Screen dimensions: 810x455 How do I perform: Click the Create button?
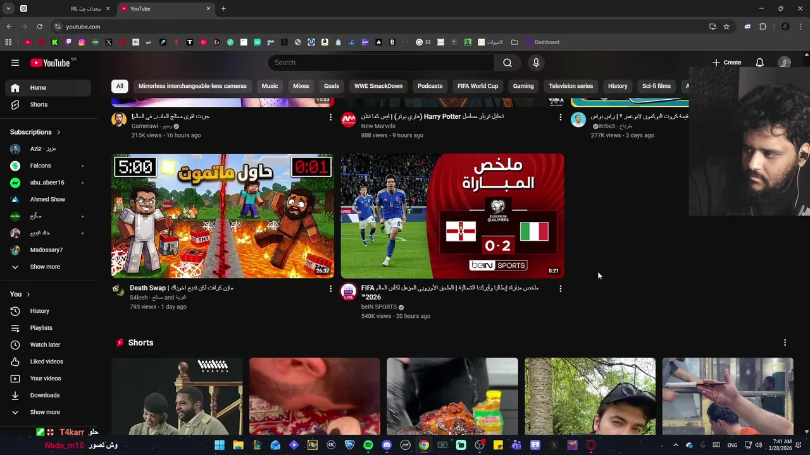tap(726, 63)
